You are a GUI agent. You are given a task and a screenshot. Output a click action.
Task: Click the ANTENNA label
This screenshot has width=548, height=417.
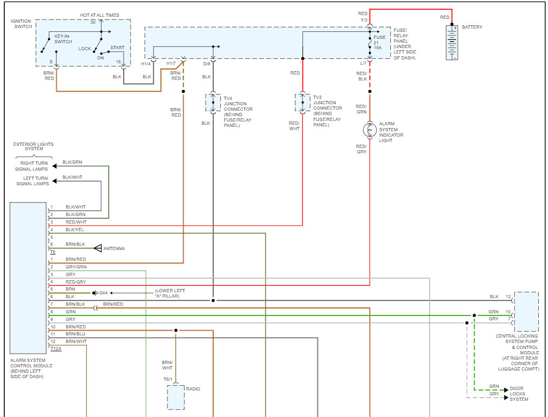pyautogui.click(x=114, y=248)
